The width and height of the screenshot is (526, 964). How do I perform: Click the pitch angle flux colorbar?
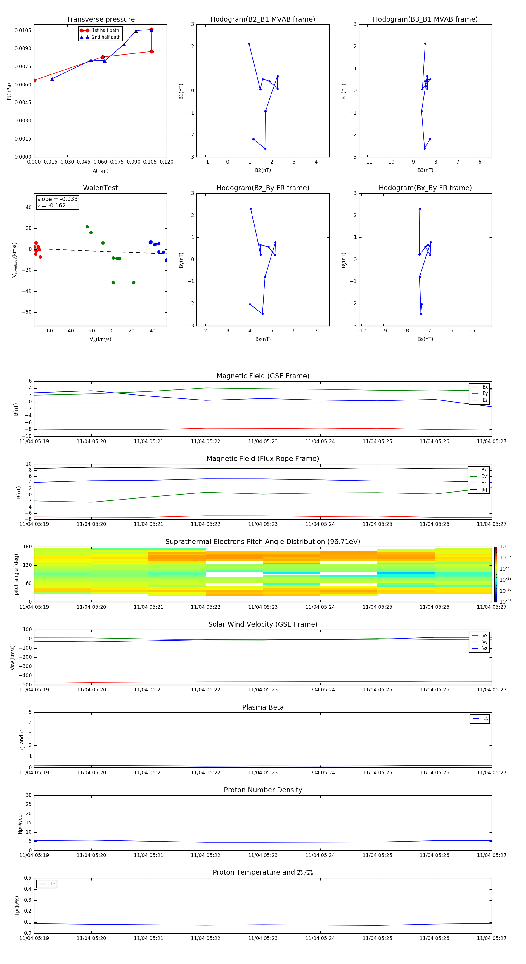[x=495, y=574]
